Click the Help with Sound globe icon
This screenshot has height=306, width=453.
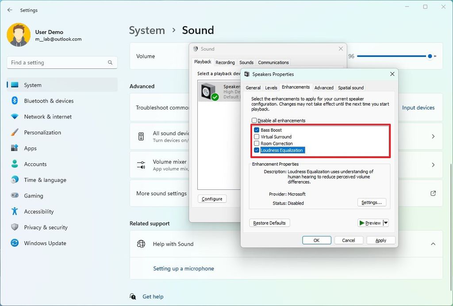pos(141,244)
